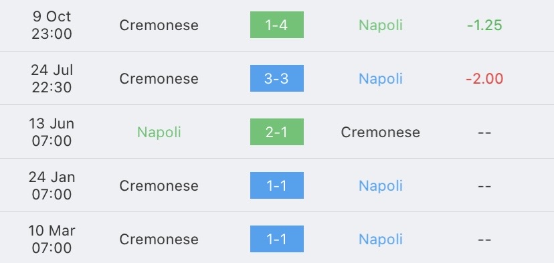This screenshot has width=554, height=263.
Task: Select Cremonese in the 24 Jul row
Action: pos(159,78)
